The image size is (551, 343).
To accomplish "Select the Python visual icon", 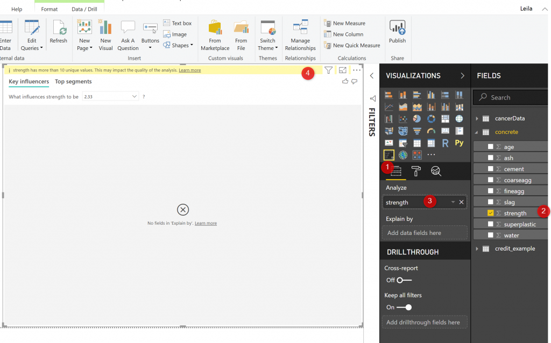I will point(459,143).
